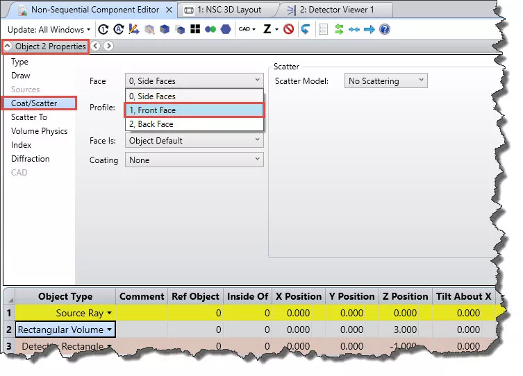Choose '2, Back Face' option

[194, 124]
